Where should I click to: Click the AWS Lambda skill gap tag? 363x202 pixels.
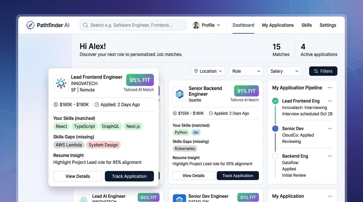(x=69, y=145)
